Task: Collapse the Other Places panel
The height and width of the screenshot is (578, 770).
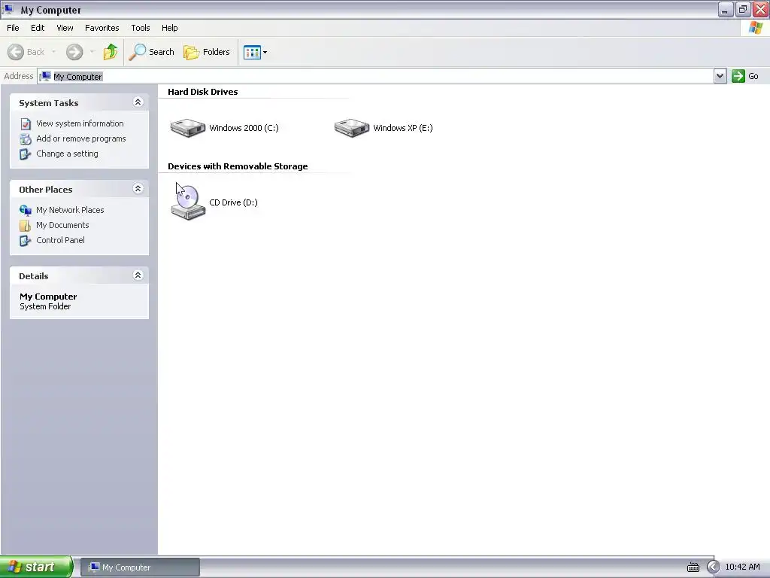Action: [138, 188]
